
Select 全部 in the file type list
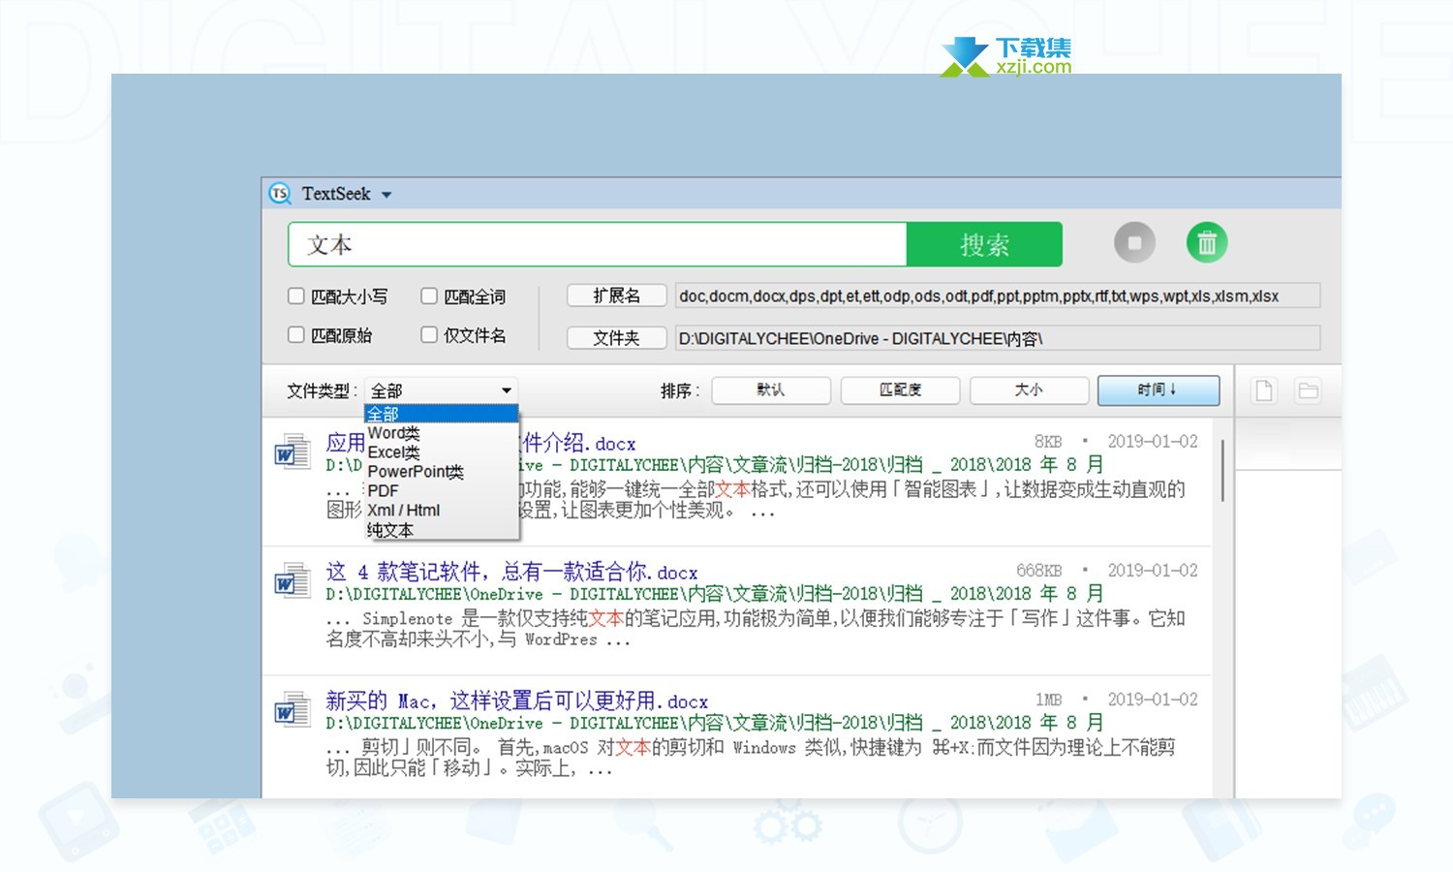[x=441, y=414]
